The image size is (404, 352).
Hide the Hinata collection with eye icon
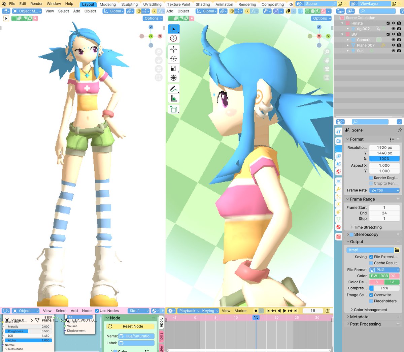click(393, 23)
